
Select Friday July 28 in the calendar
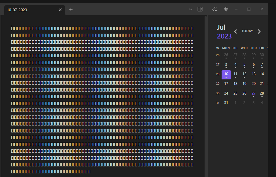tap(262, 94)
